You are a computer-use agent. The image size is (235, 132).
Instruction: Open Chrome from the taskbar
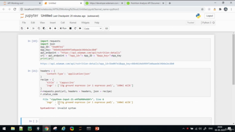coord(47,129)
